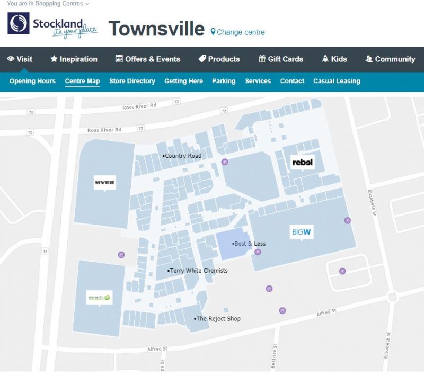Viewport: 424px width, 376px height.
Task: Click parking marker beside Best & Less
Action: [258, 252]
